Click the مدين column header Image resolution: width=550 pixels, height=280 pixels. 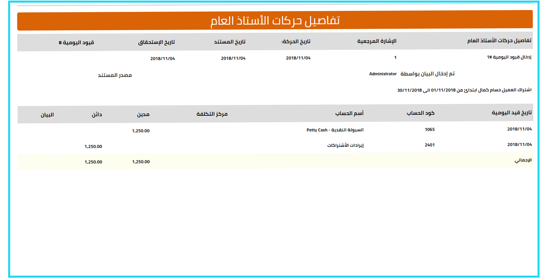pyautogui.click(x=143, y=115)
